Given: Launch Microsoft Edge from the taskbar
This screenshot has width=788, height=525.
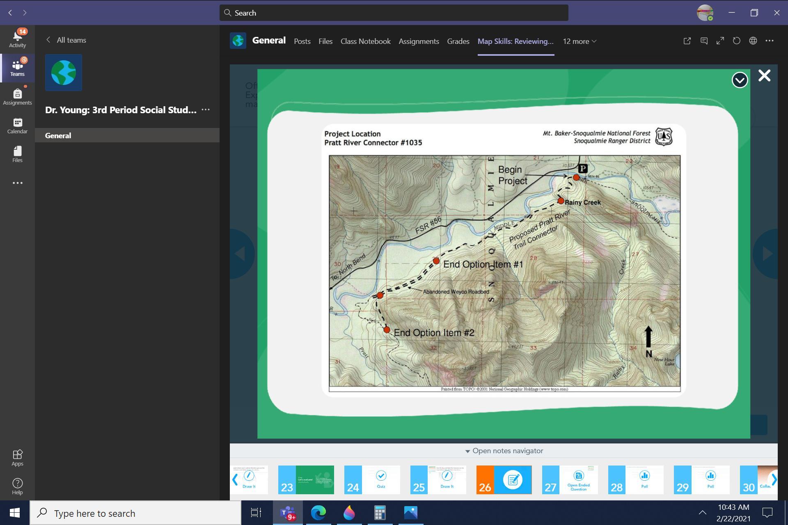Looking at the screenshot, I should click(319, 513).
